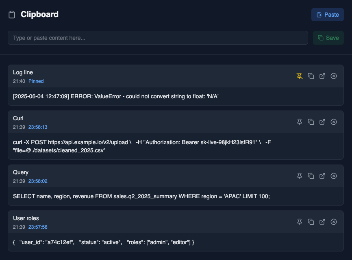Focus the 'Type or paste content here' field
Screen dimensions: 352x260
click(158, 38)
